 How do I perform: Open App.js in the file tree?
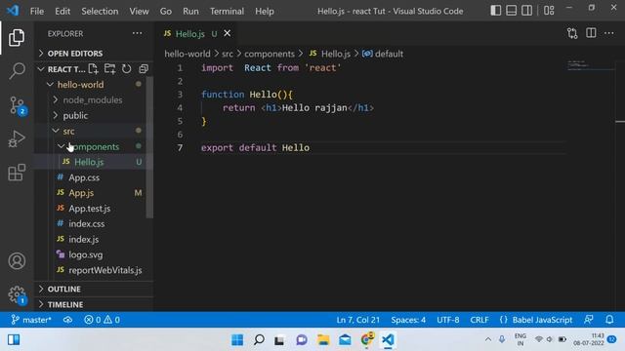[81, 193]
